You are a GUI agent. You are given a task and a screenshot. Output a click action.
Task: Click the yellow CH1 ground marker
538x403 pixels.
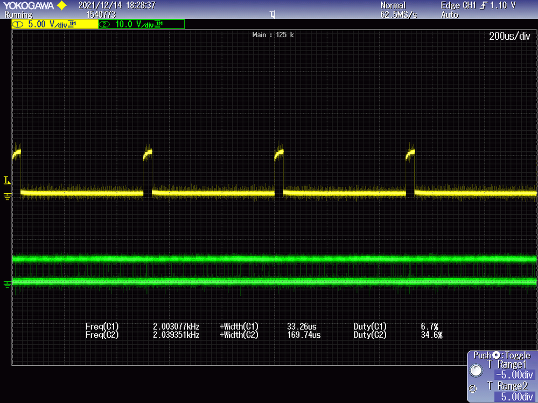click(7, 196)
